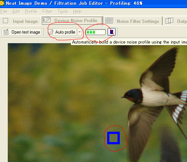
Task: Open the File menu
Action: pyautogui.click(x=4, y=11)
